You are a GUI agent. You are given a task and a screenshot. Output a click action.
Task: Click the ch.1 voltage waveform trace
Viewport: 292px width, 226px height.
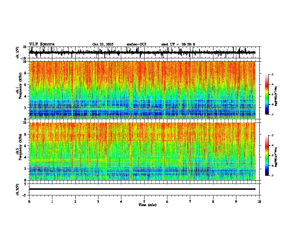tap(142, 52)
